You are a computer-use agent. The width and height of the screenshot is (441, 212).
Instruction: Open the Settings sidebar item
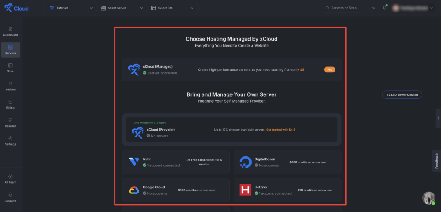coord(10,141)
